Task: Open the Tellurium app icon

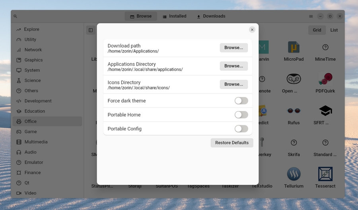Action: pyautogui.click(x=294, y=174)
